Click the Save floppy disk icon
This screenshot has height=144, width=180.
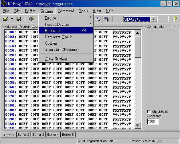pyautogui.click(x=19, y=19)
